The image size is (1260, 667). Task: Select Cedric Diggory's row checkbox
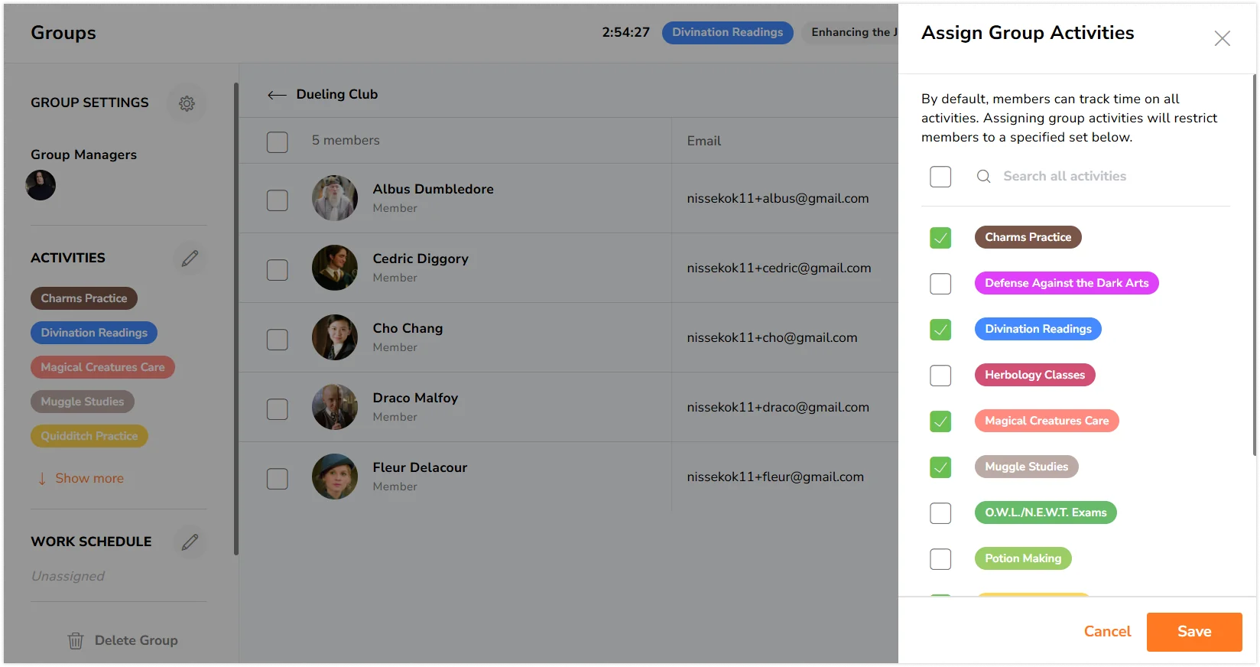[x=277, y=270]
